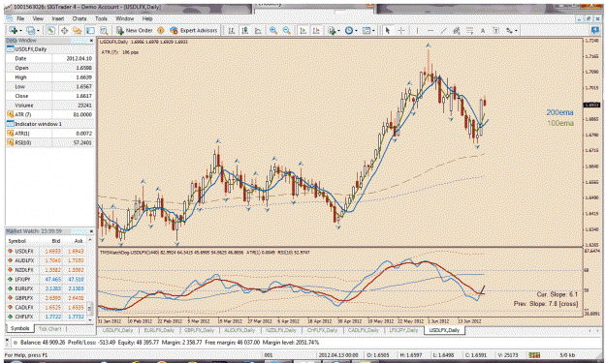Expand the Arrows tool dropdown arrow

click(x=517, y=30)
